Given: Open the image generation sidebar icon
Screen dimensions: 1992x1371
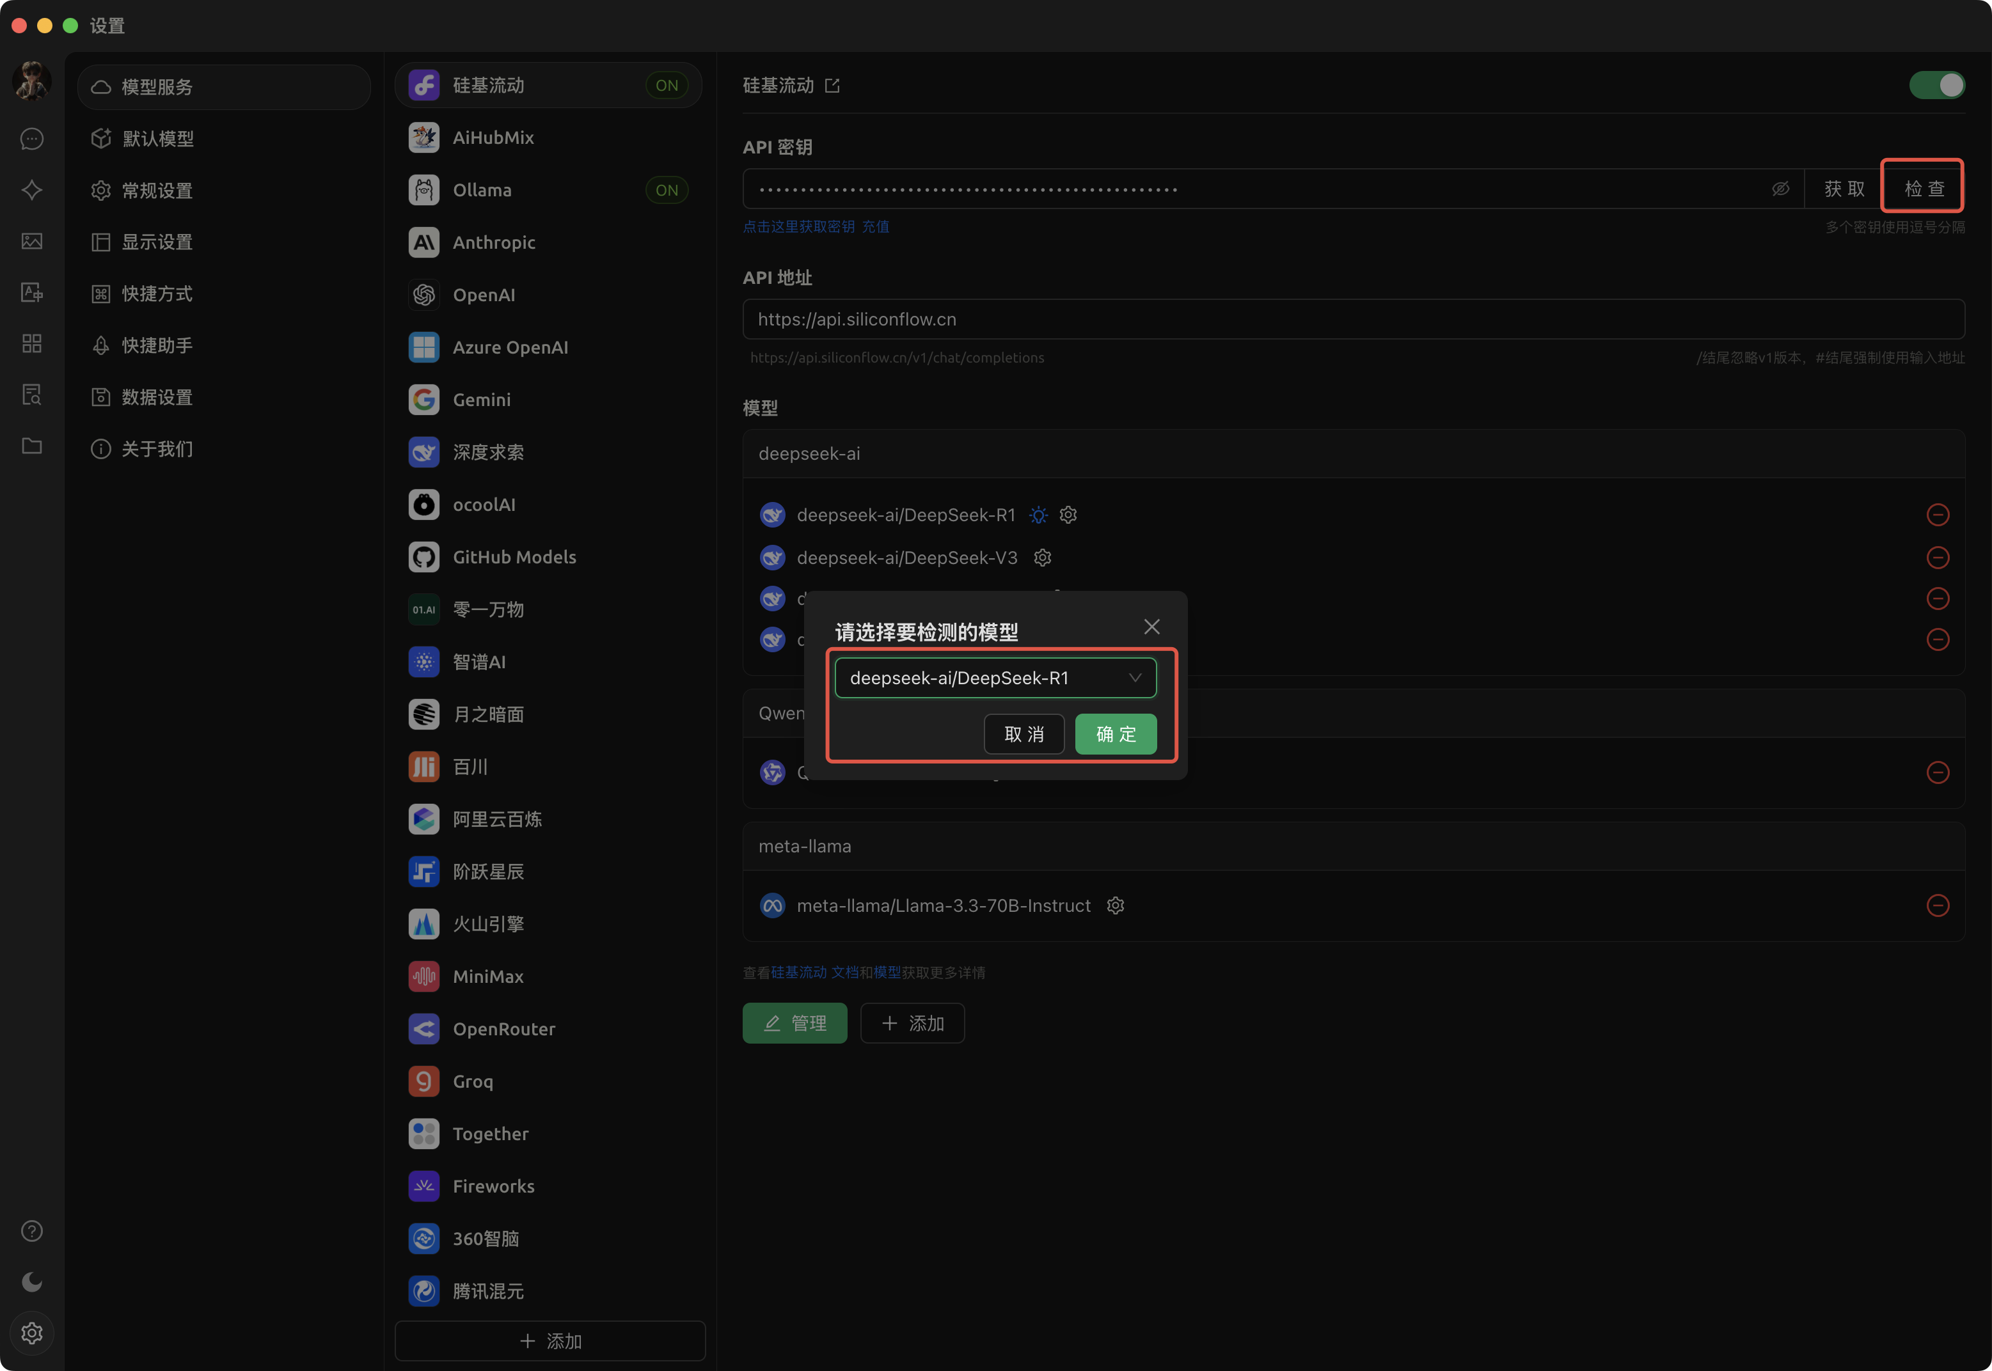Looking at the screenshot, I should [32, 241].
